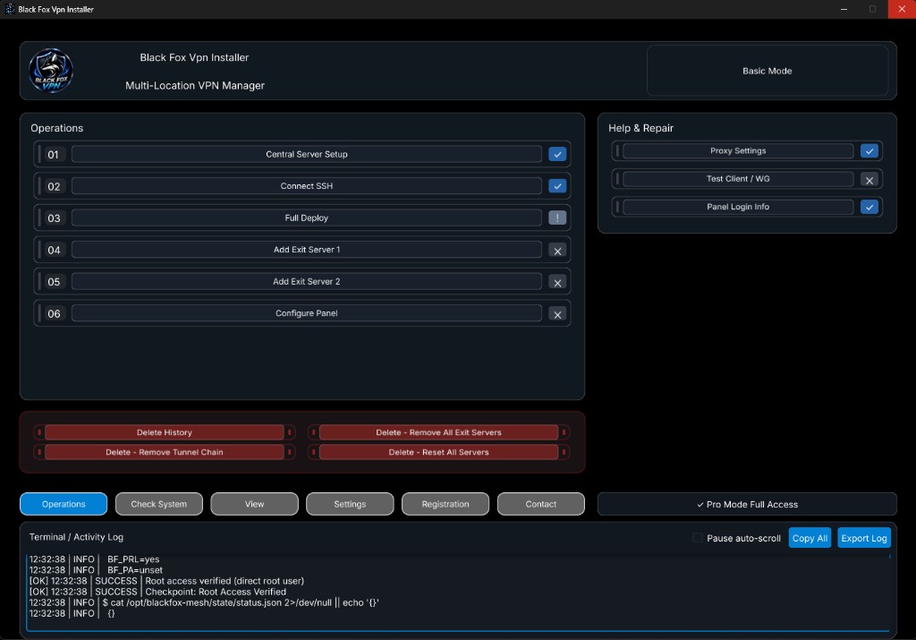Show Panel Login Info
The image size is (916, 640).
pyautogui.click(x=738, y=207)
